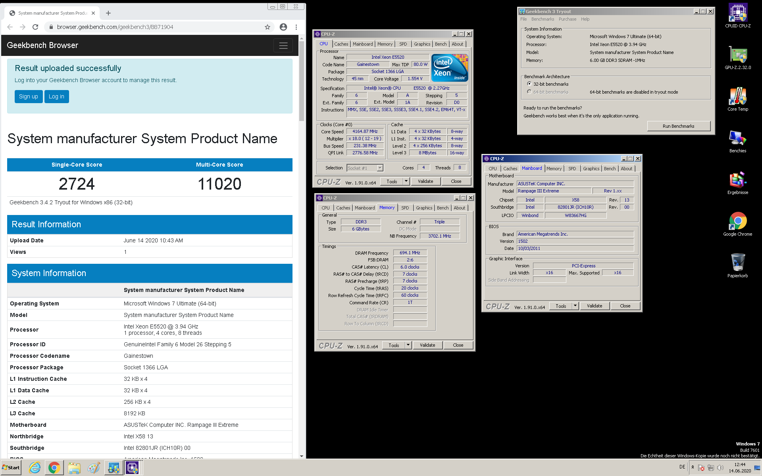The height and width of the screenshot is (476, 762).
Task: Open Internet Explorer from taskbar
Action: coord(35,468)
